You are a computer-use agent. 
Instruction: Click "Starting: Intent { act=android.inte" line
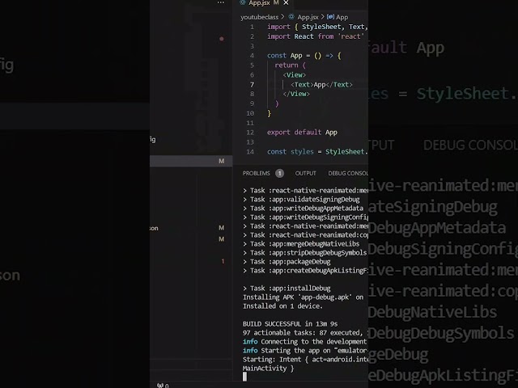point(306,360)
